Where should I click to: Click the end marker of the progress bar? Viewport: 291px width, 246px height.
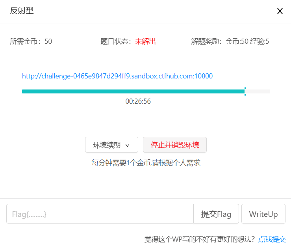tap(245, 91)
